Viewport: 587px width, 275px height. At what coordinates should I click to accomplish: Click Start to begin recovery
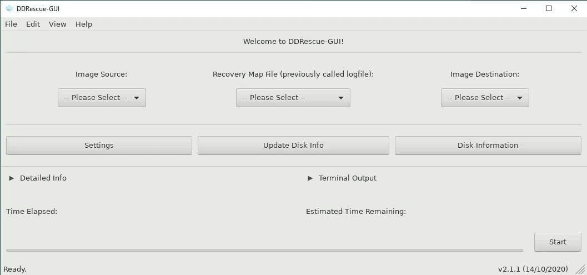click(558, 242)
